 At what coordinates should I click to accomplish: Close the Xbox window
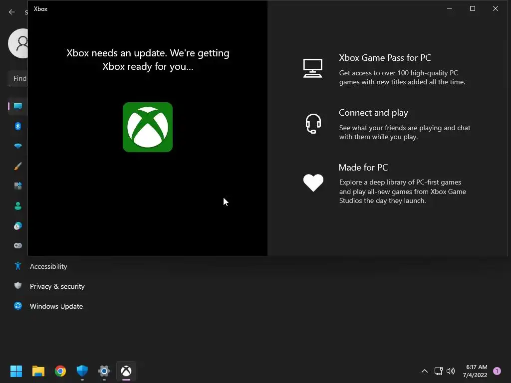496,9
